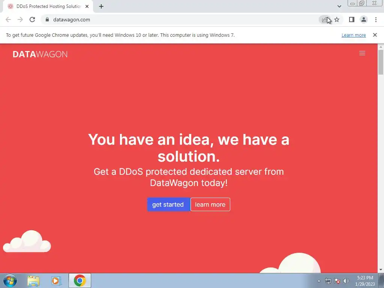This screenshot has width=384, height=288.
Task: Click the learn more outlined button
Action: coord(210,204)
